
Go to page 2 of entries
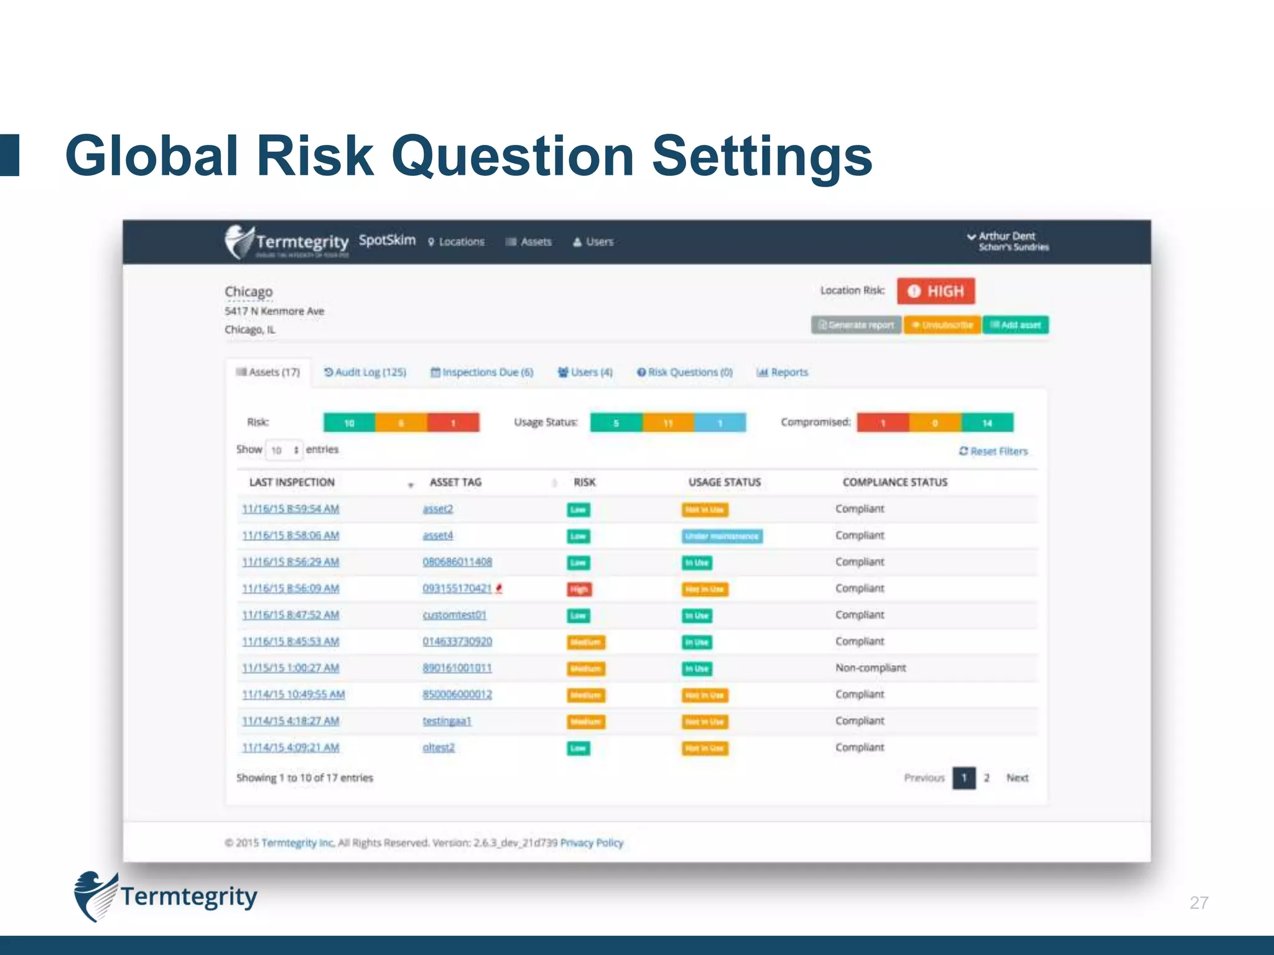click(x=987, y=778)
